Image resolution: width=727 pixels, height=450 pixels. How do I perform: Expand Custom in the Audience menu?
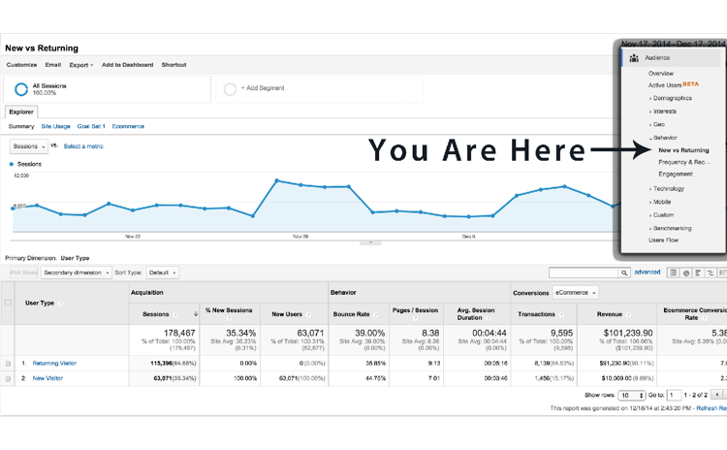pos(662,215)
